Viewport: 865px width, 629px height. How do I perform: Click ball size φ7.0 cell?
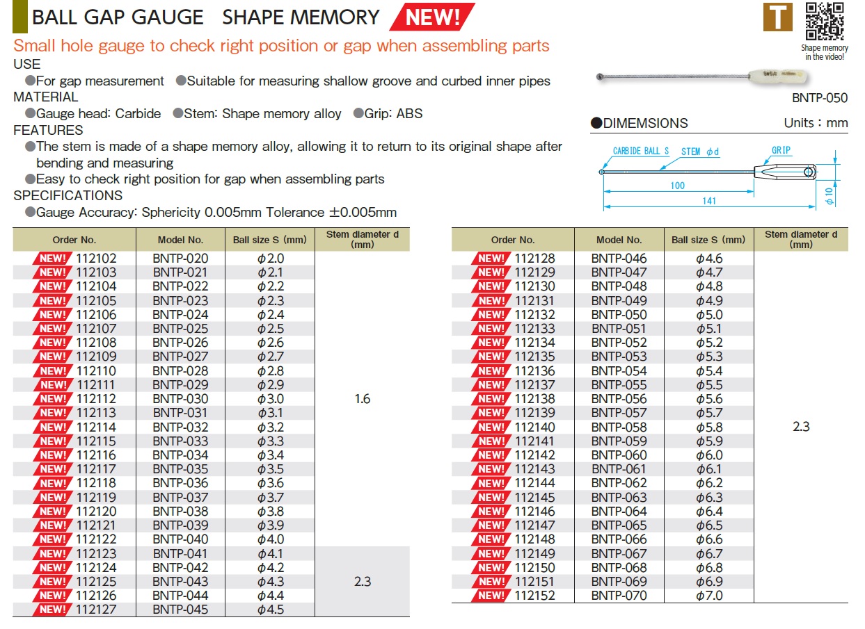[708, 596]
